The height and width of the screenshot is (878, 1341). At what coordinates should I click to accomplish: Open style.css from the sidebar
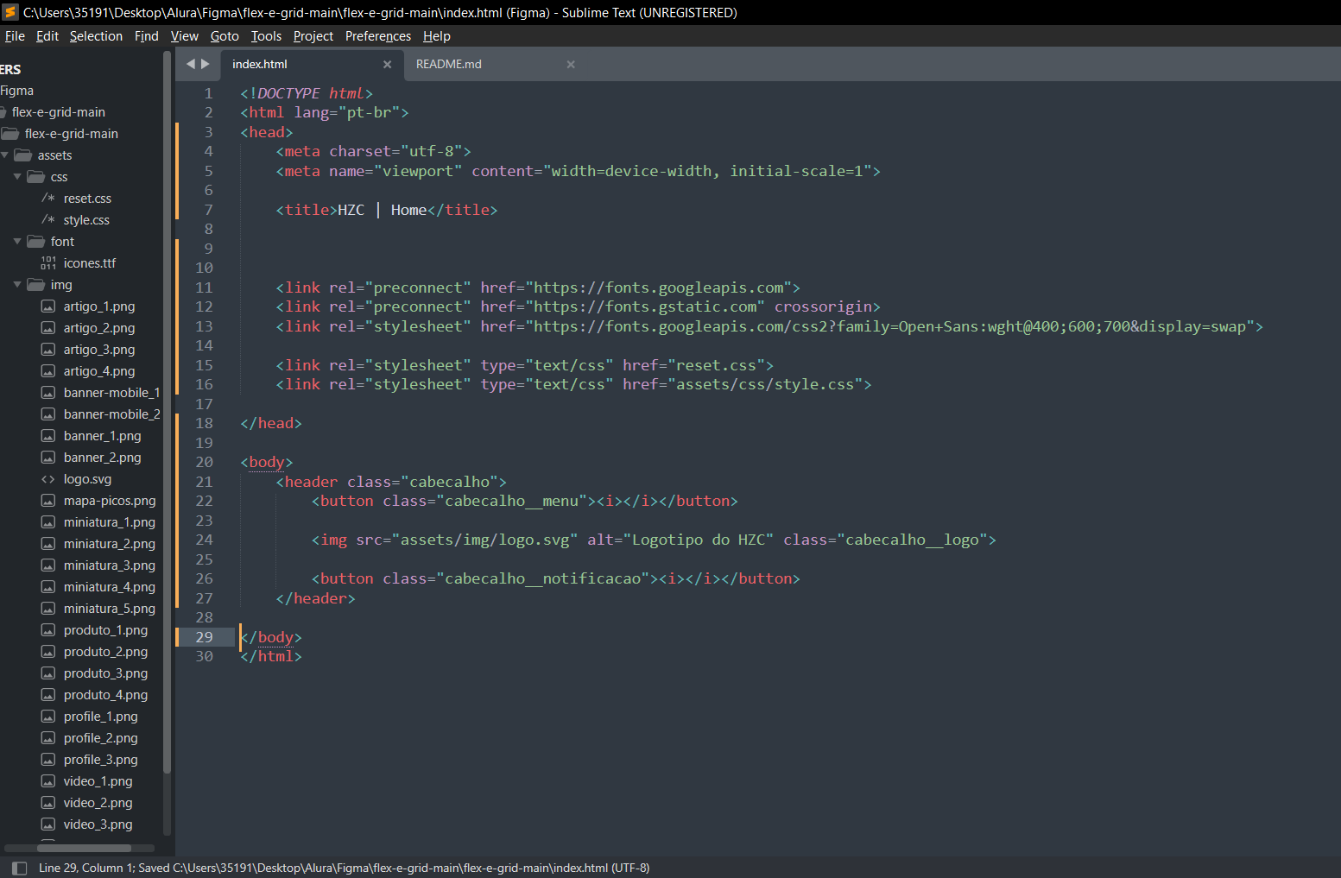click(x=86, y=220)
